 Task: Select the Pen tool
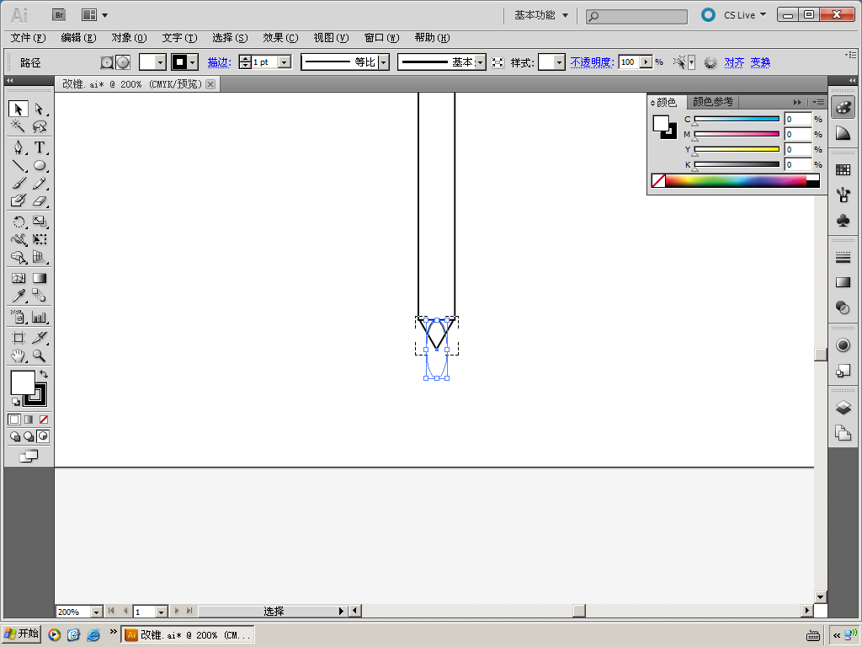point(19,147)
